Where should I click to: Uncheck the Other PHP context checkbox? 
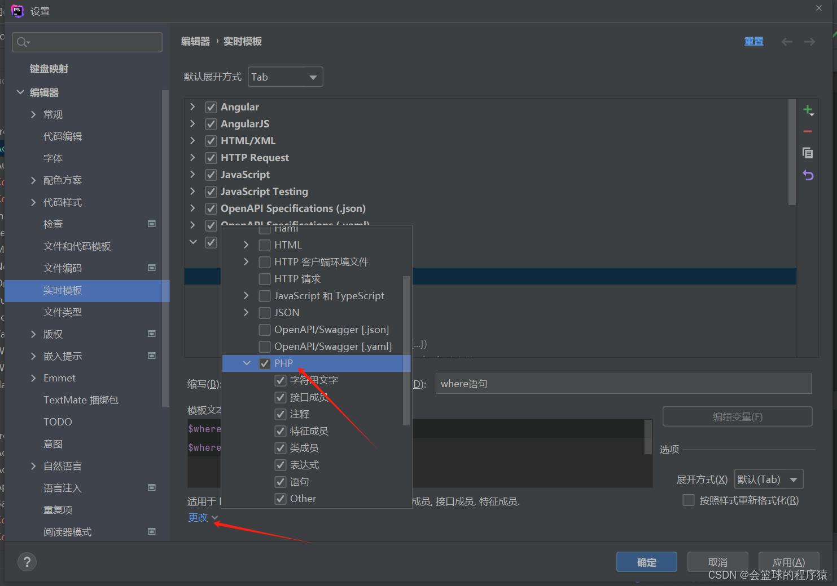[281, 499]
